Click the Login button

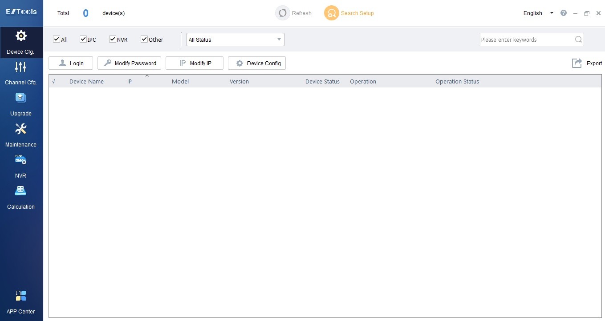tap(71, 63)
